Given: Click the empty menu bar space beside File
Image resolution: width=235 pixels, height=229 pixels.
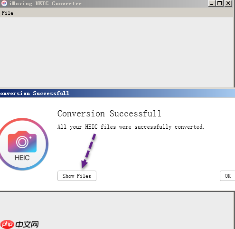Looking at the screenshot, I should coord(123,13).
